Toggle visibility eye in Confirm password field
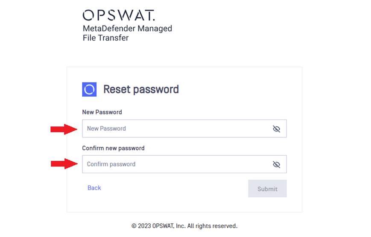This screenshot has width=371, height=237. tap(276, 164)
